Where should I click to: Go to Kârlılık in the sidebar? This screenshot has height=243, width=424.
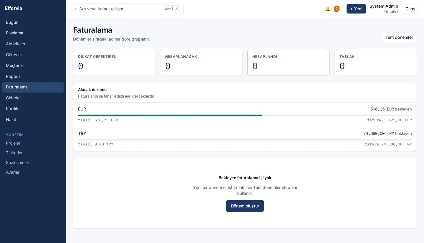pyautogui.click(x=33, y=109)
